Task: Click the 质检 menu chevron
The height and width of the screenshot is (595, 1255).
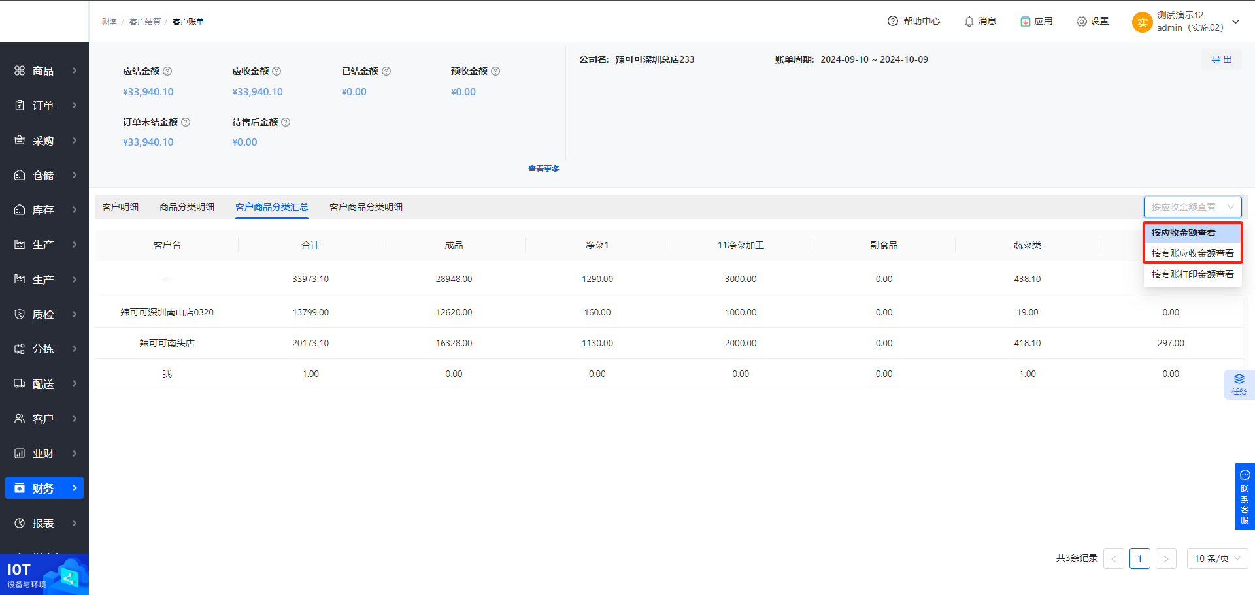Action: coord(75,314)
